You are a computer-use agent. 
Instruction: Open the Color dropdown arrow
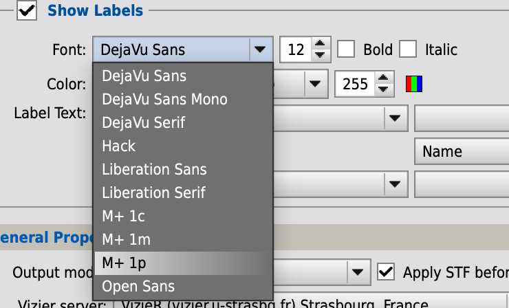point(315,84)
